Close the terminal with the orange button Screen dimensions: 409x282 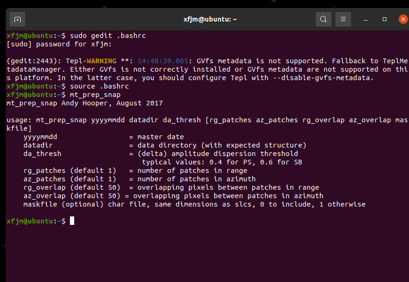(403, 19)
